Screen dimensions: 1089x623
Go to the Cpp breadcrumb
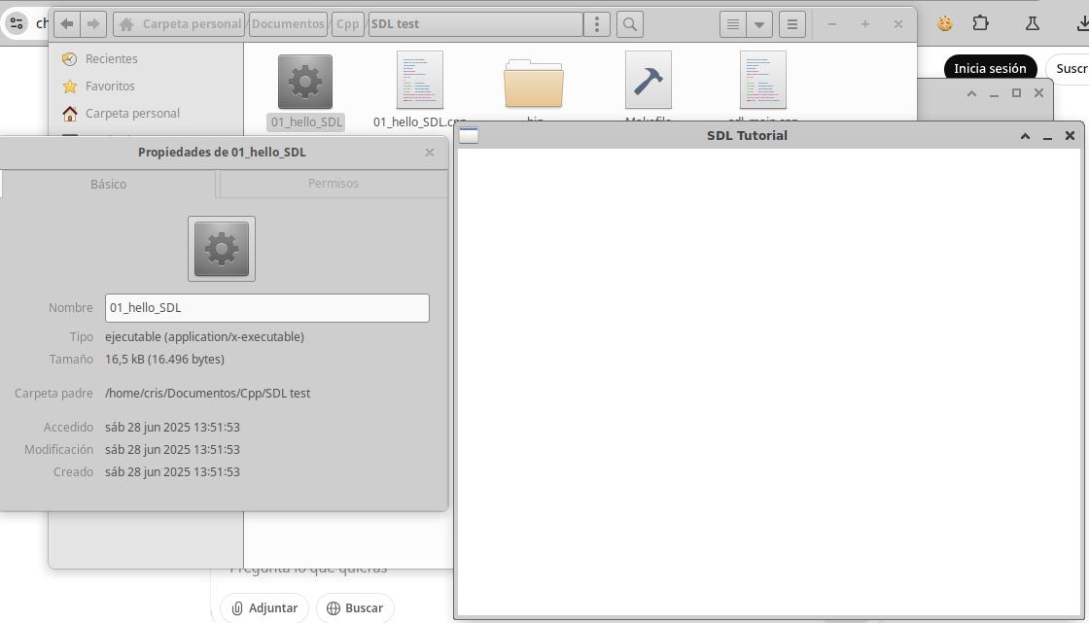[347, 24]
